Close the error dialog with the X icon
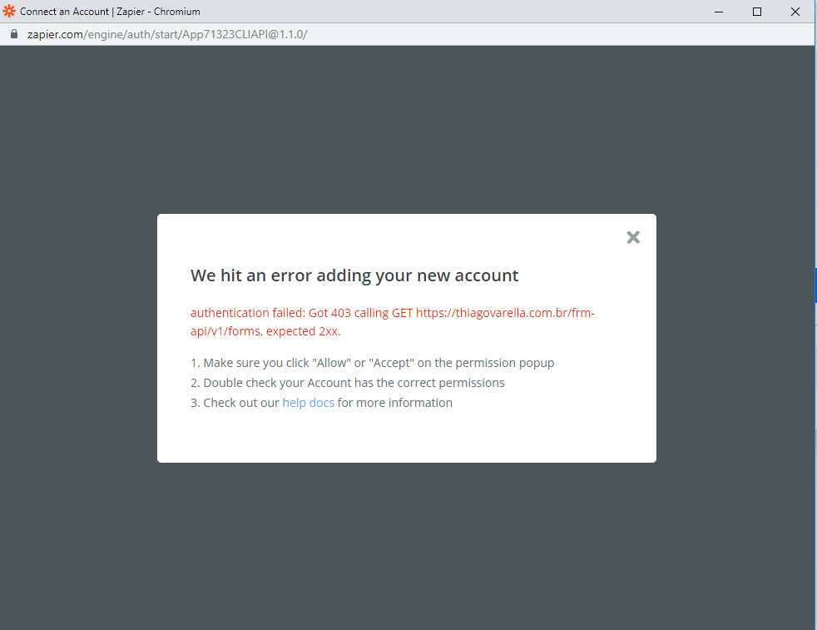 [x=633, y=238]
